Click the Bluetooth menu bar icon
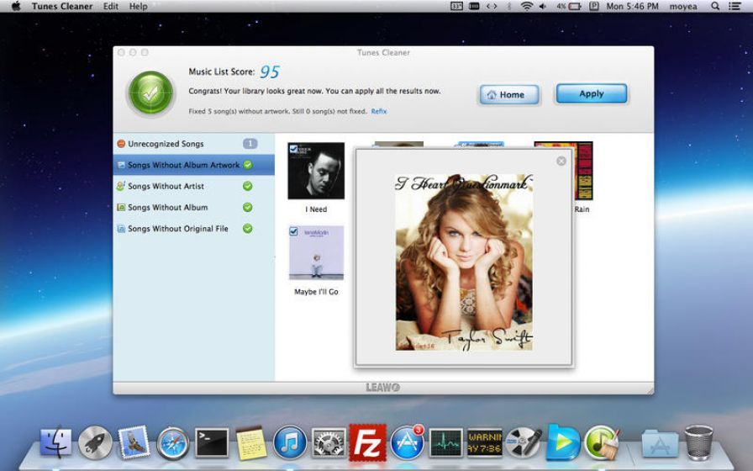The image size is (753, 471). point(509,6)
